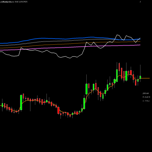Click the 'in 5 Days' label

pyautogui.click(x=146, y=101)
